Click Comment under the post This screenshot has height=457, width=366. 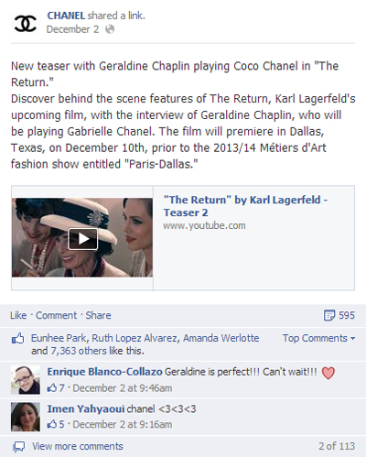coord(57,315)
